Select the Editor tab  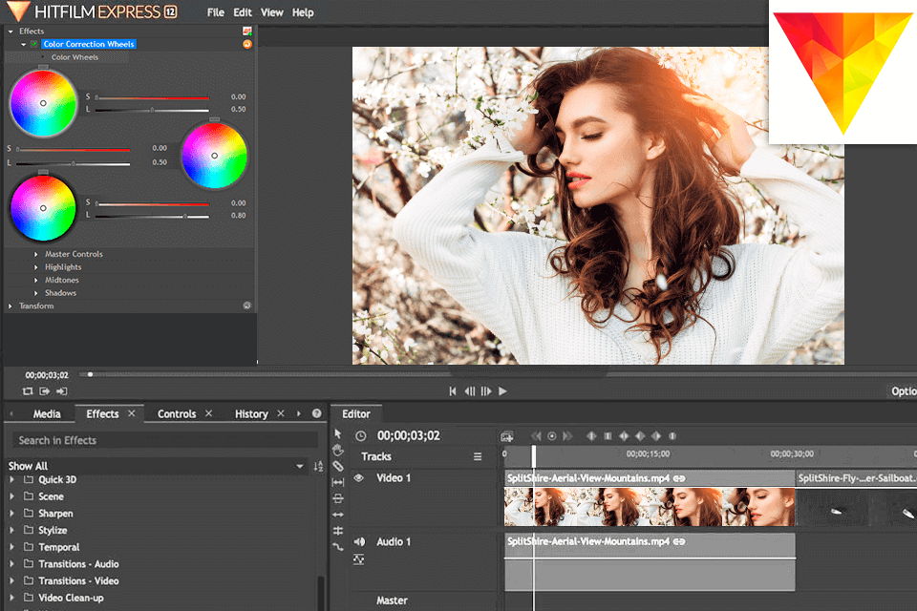[x=356, y=414]
